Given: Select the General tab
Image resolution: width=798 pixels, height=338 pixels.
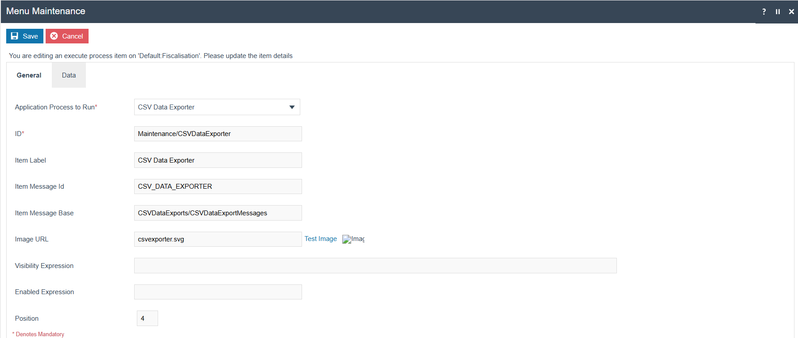Looking at the screenshot, I should click(29, 75).
